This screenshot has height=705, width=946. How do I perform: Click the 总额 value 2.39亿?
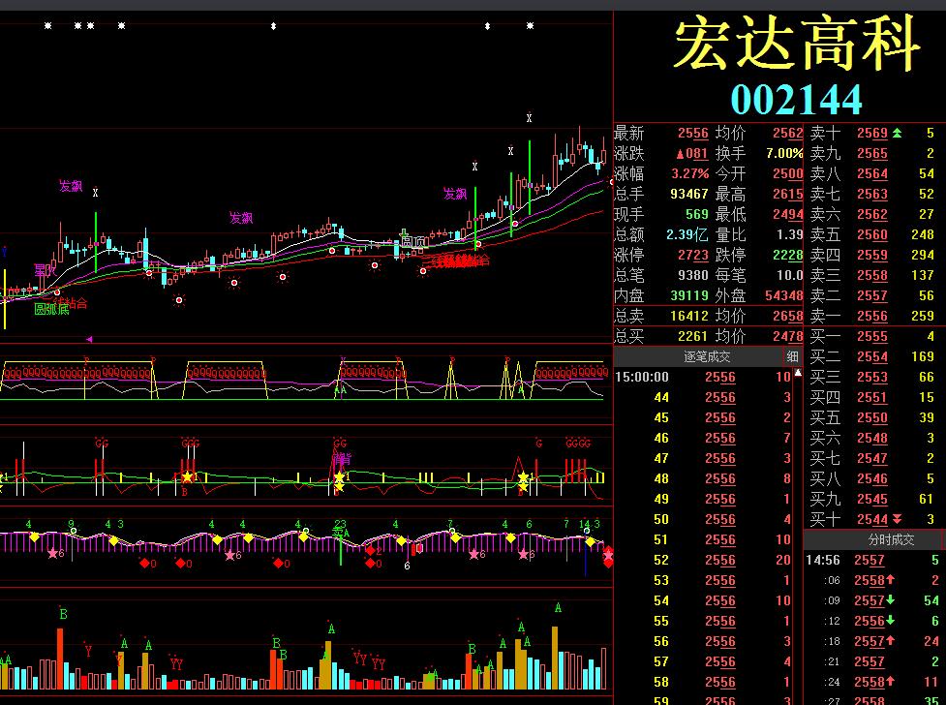coord(687,234)
